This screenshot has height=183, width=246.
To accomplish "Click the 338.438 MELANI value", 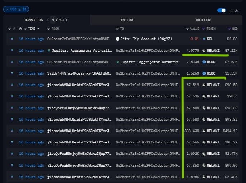I will tap(192, 131).
